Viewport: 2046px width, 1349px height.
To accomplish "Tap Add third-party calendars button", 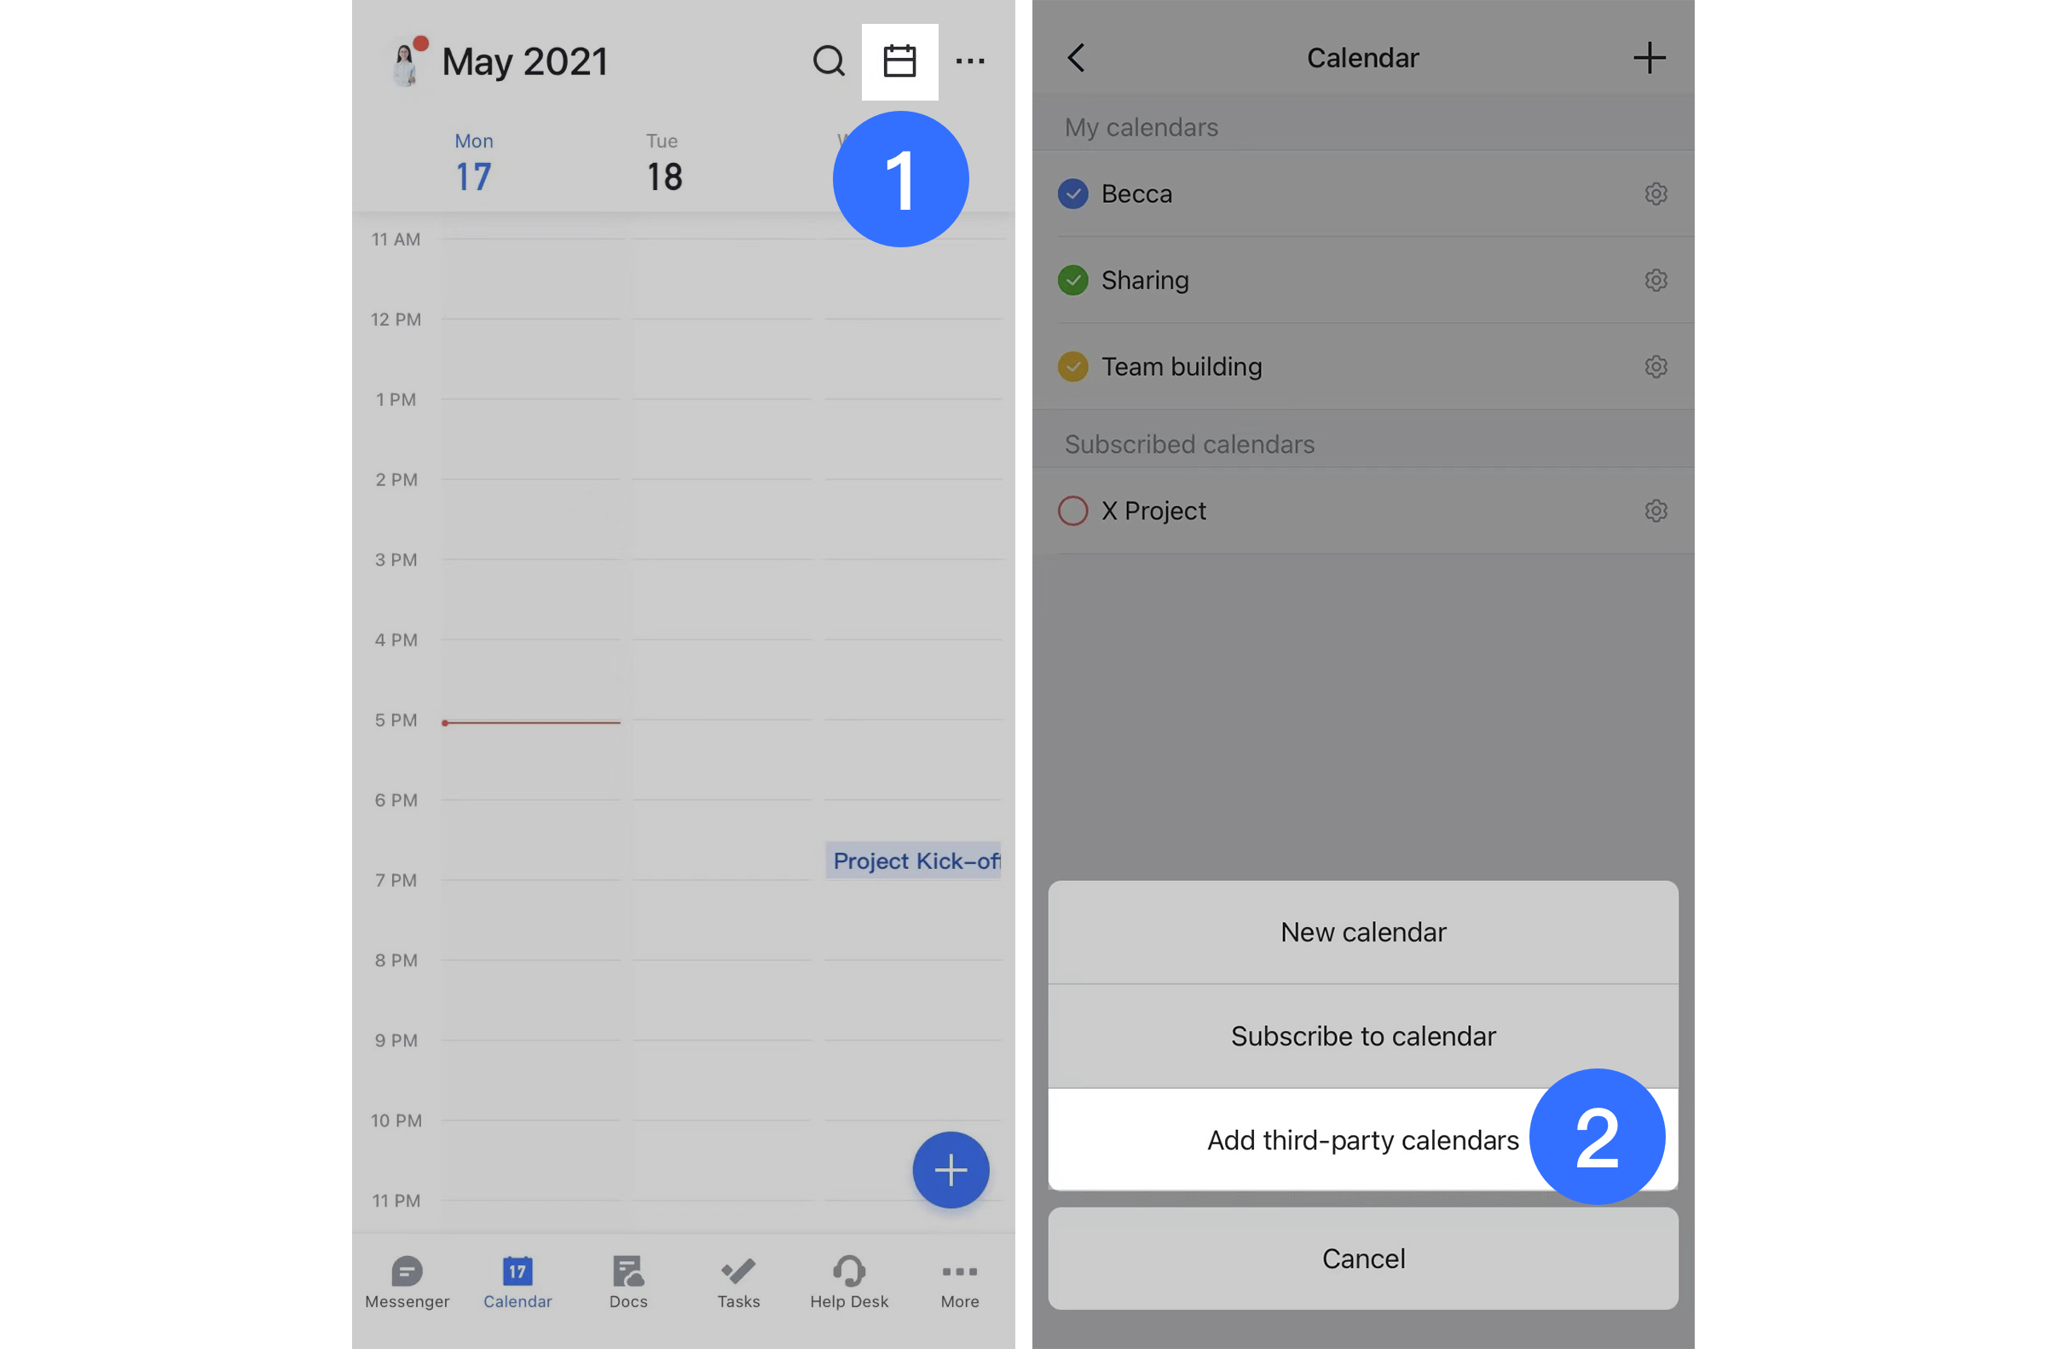I will coord(1361,1138).
